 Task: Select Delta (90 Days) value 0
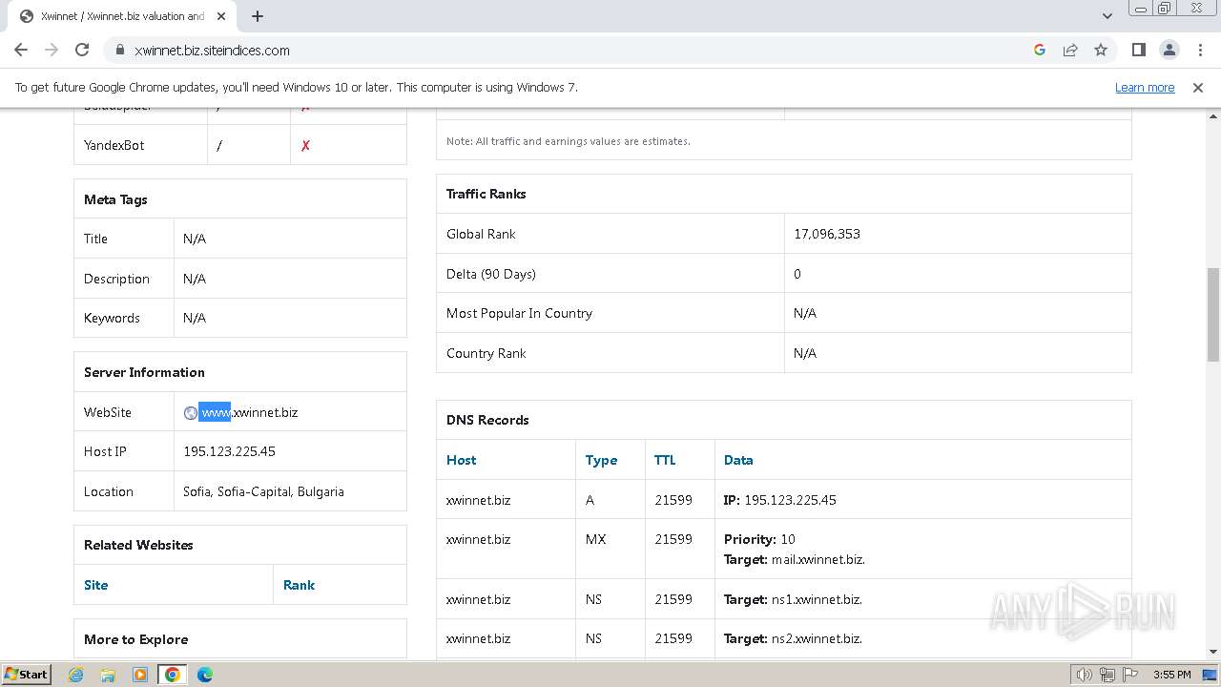[x=797, y=274]
